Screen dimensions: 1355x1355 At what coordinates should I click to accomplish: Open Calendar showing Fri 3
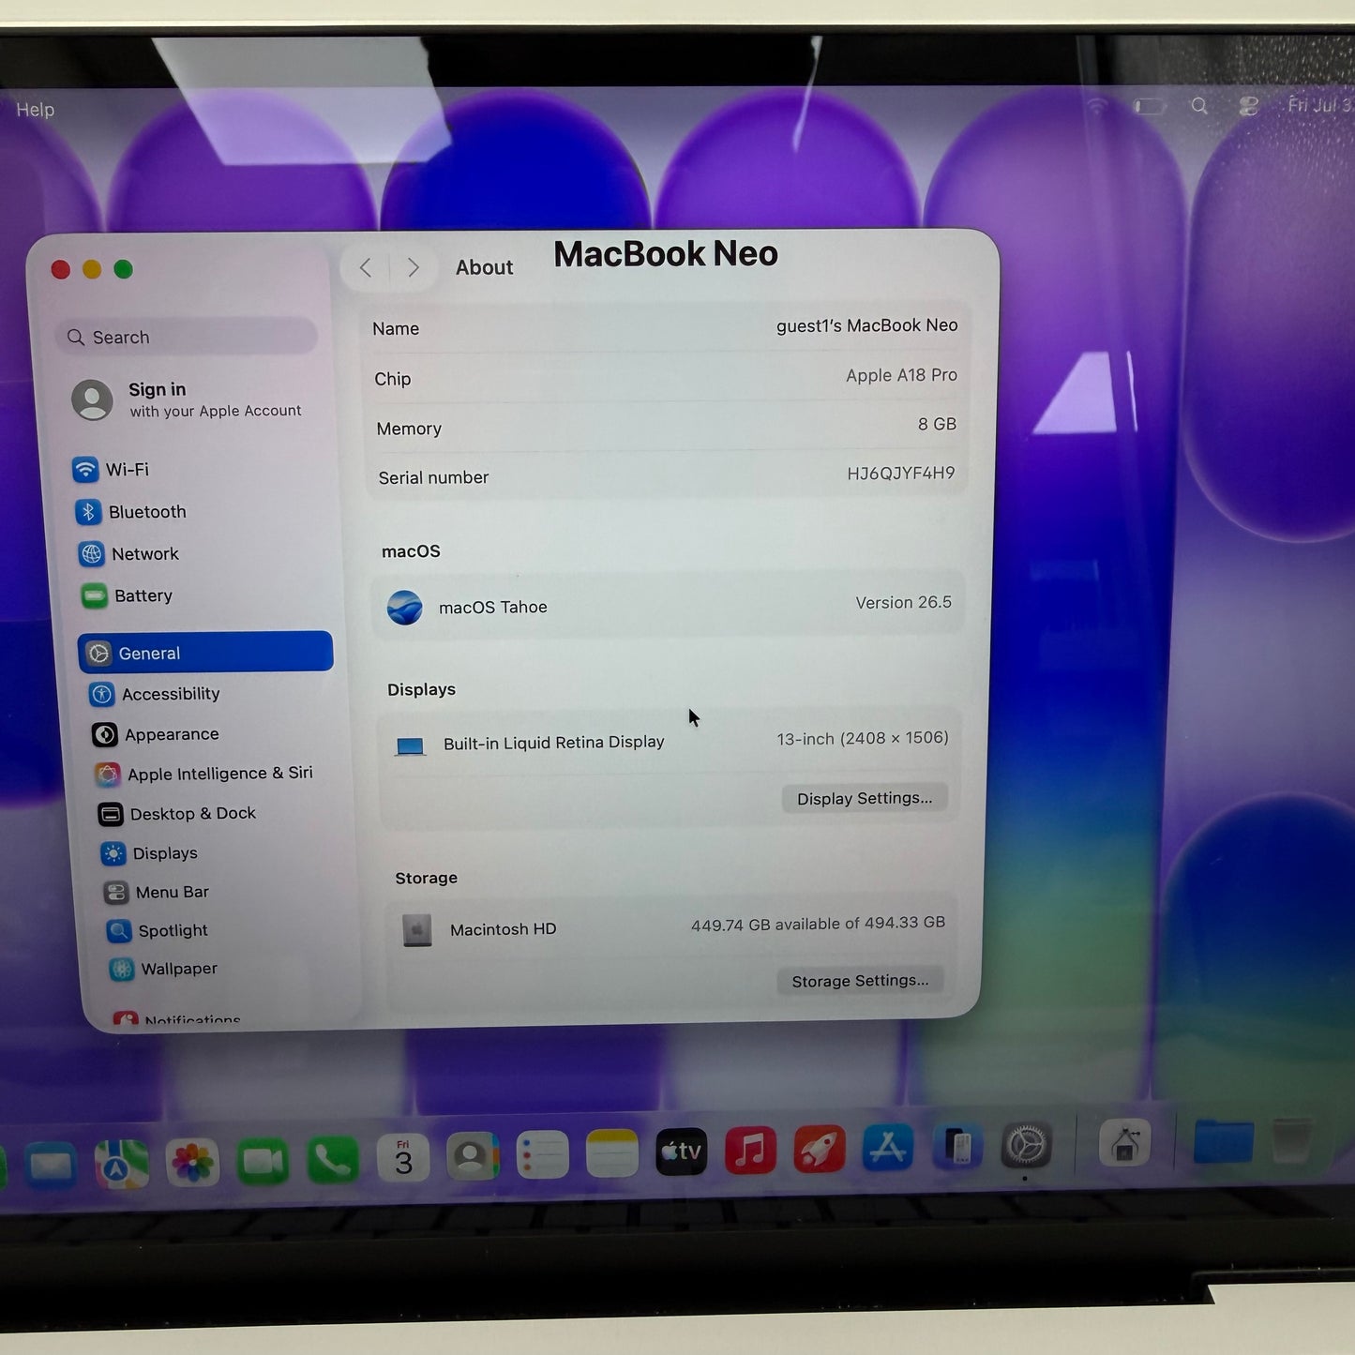point(403,1159)
